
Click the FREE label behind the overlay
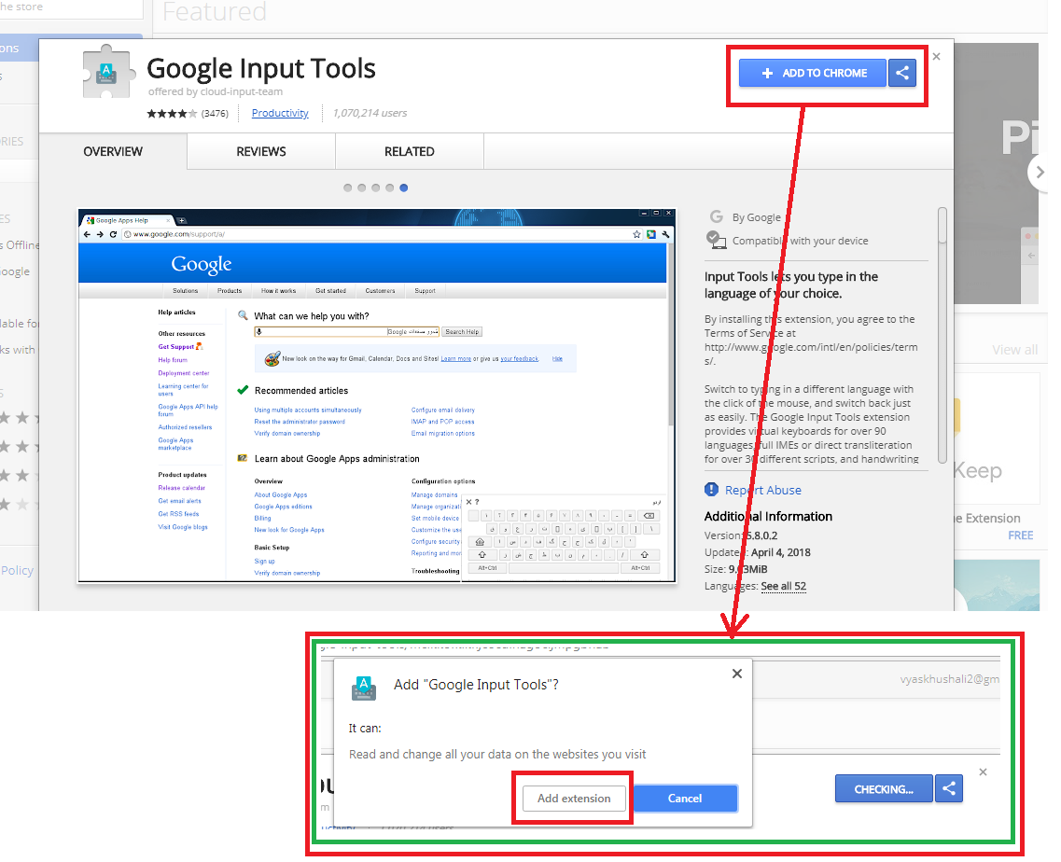tap(1020, 535)
